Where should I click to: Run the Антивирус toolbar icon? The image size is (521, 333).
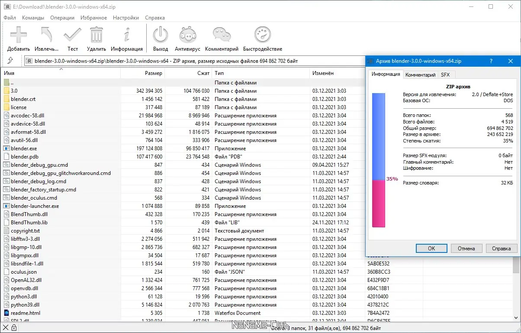click(x=188, y=34)
